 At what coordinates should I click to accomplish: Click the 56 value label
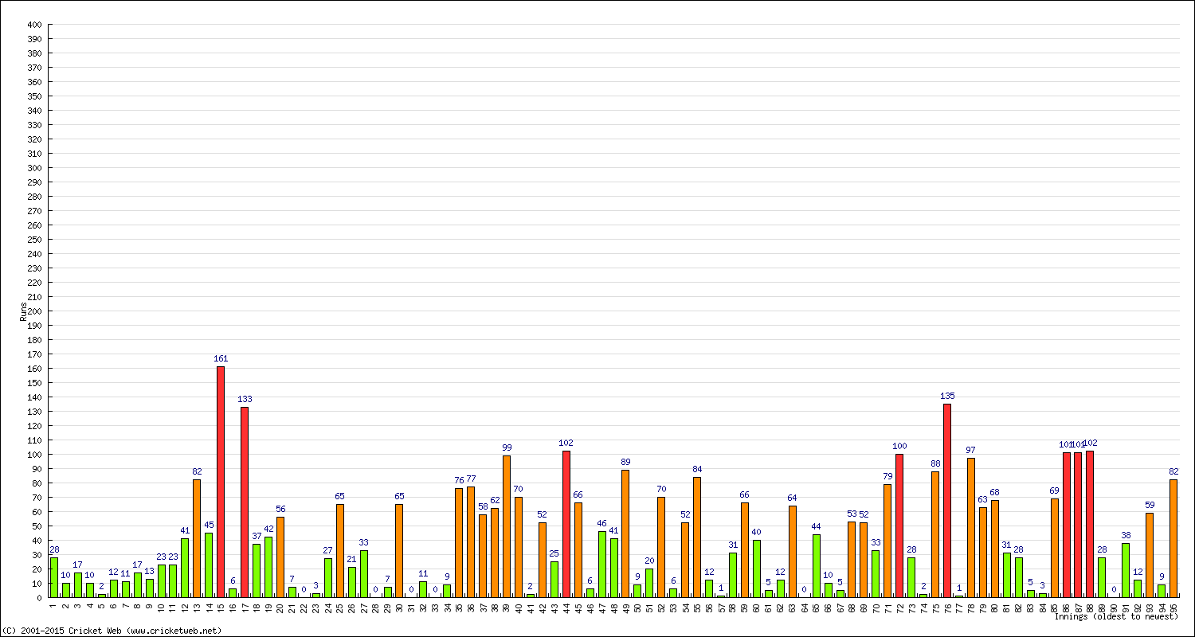click(x=280, y=509)
